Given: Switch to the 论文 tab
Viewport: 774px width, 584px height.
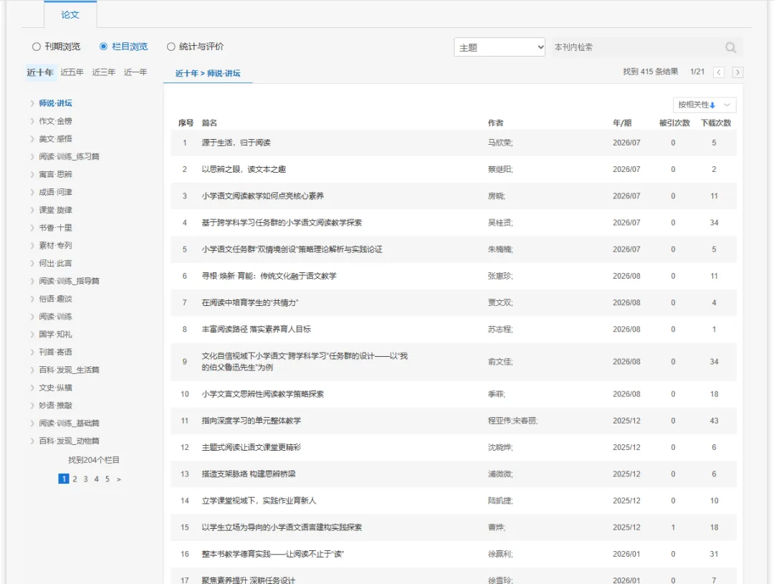Looking at the screenshot, I should (70, 14).
